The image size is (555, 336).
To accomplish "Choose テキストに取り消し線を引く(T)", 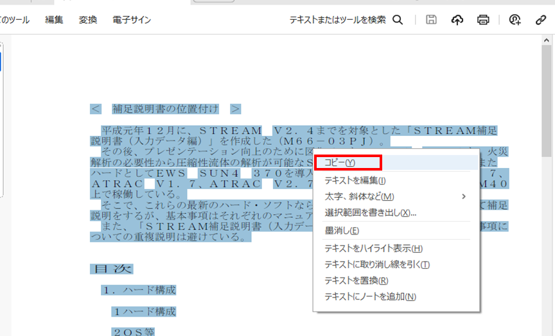I will coord(396,265).
